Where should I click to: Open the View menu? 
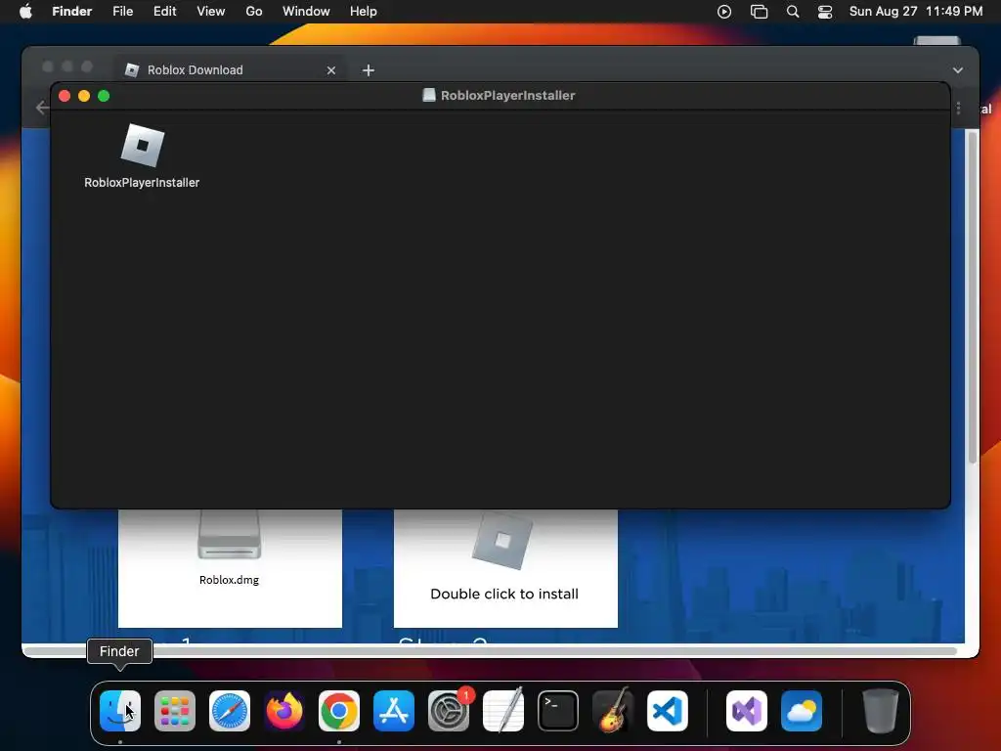(x=211, y=12)
